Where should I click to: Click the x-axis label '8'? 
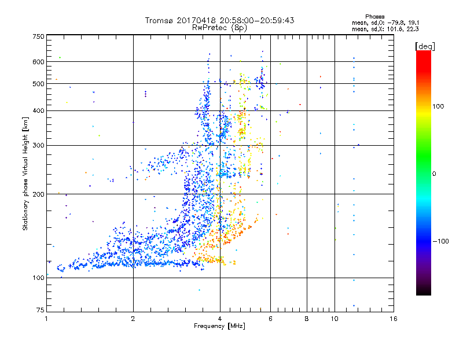click(307, 319)
